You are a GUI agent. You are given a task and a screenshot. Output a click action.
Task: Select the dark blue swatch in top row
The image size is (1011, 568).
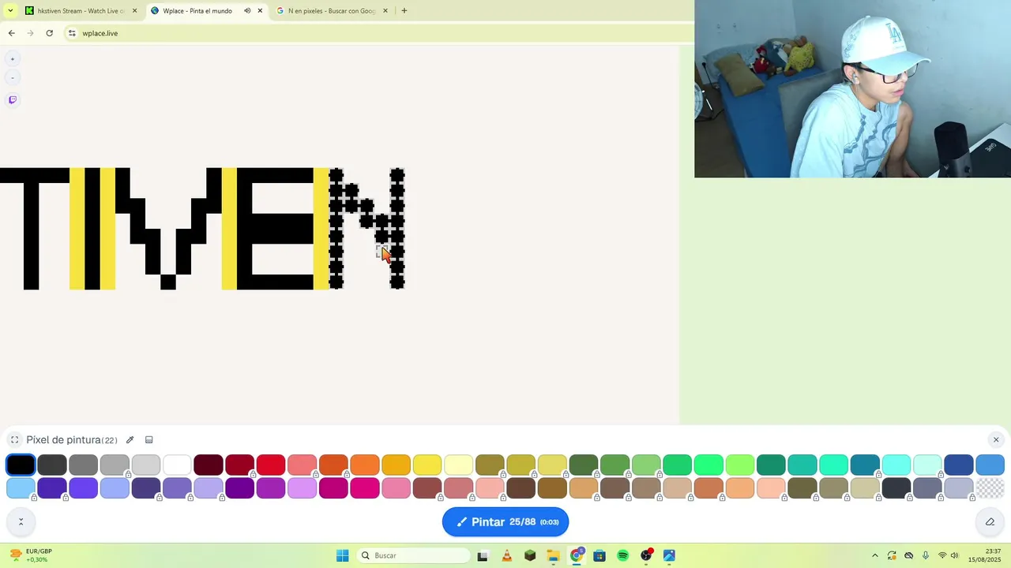tap(959, 465)
